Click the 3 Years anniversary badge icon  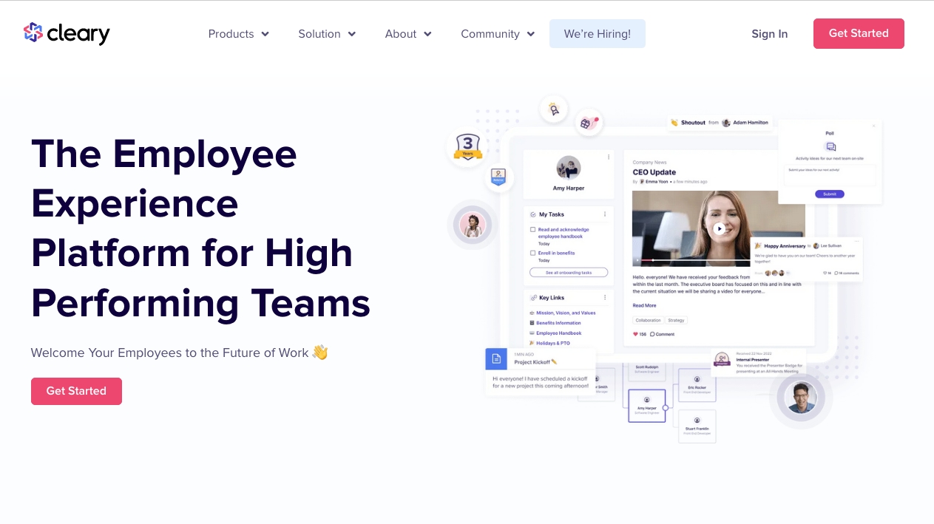tap(467, 147)
